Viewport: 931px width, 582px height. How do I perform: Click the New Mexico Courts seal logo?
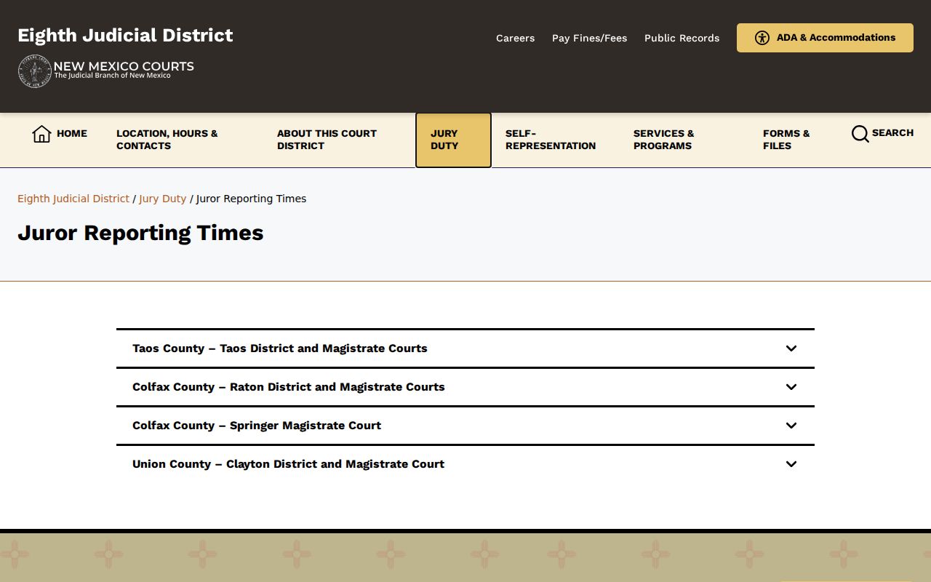click(x=34, y=71)
